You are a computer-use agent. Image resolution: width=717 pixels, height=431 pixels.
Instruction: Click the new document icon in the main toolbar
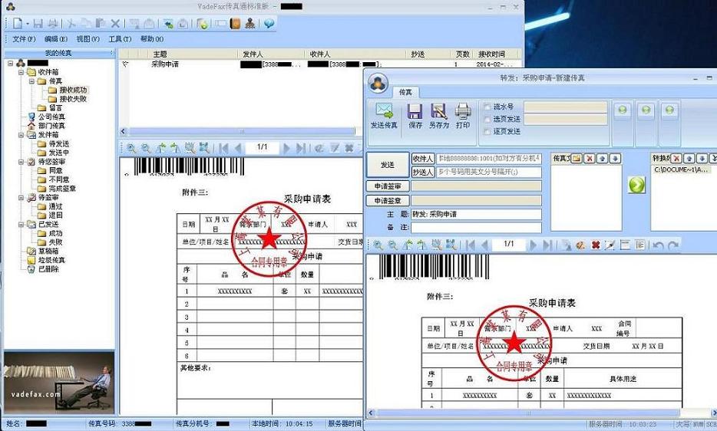point(18,23)
